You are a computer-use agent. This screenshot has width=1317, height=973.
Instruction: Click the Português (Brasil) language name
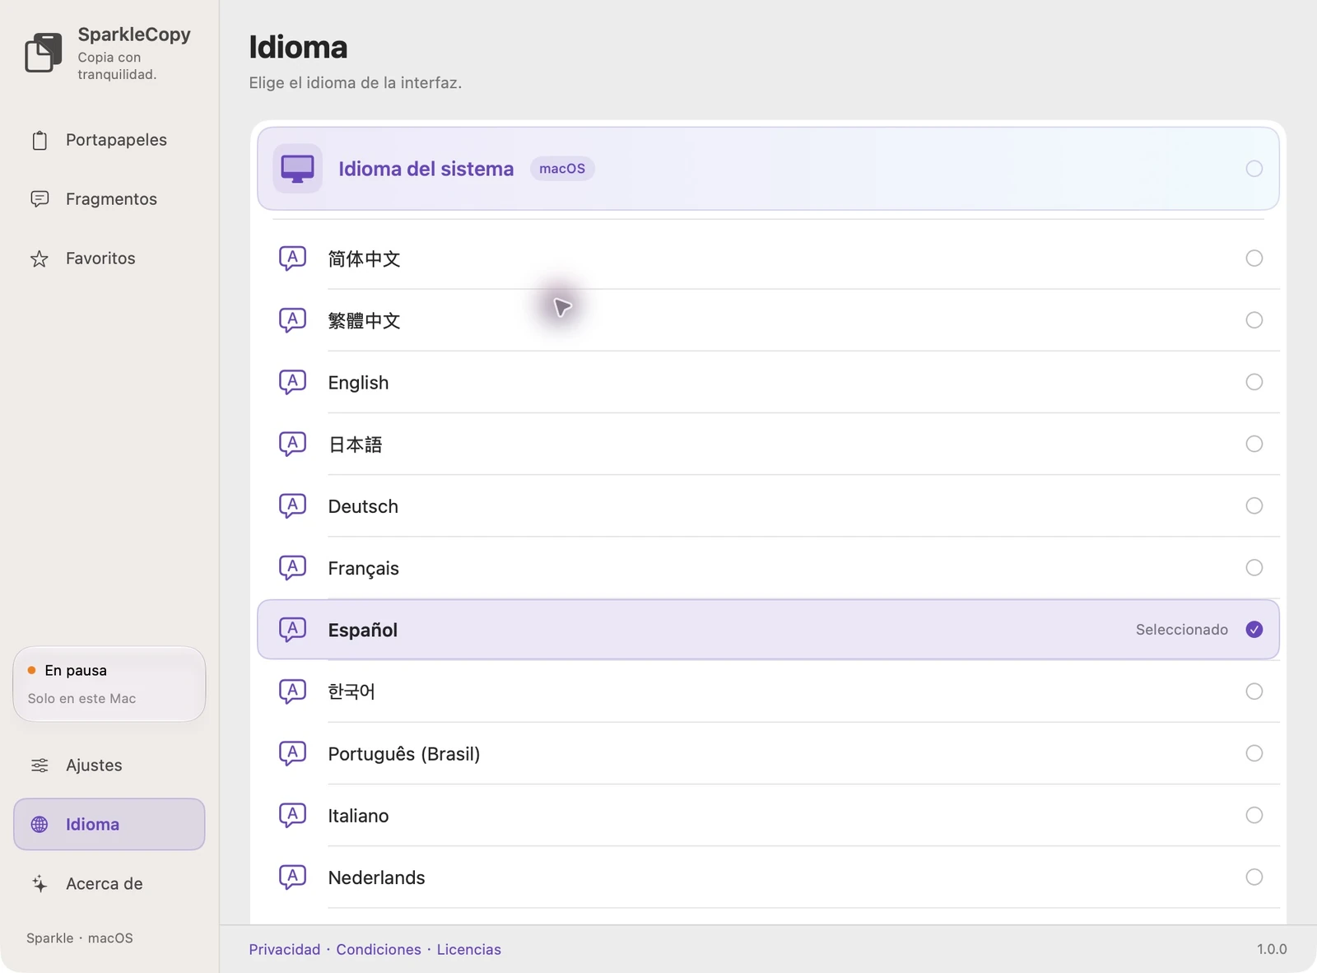point(404,754)
